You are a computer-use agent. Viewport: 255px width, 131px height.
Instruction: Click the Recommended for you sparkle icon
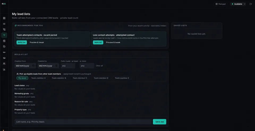tap(16, 25)
